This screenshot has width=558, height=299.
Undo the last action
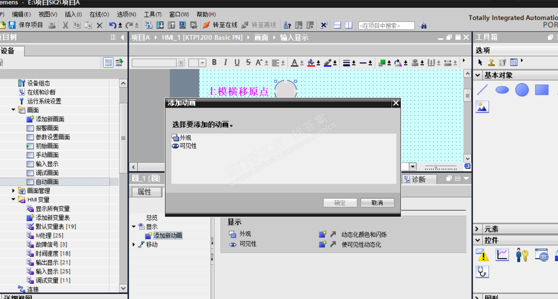pyautogui.click(x=112, y=25)
